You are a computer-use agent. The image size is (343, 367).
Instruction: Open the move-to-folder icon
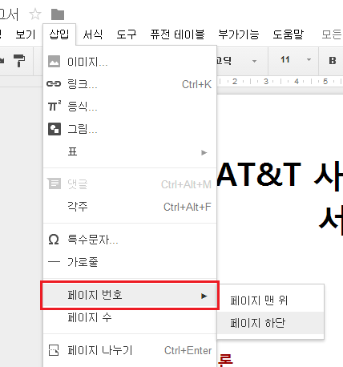tap(58, 14)
